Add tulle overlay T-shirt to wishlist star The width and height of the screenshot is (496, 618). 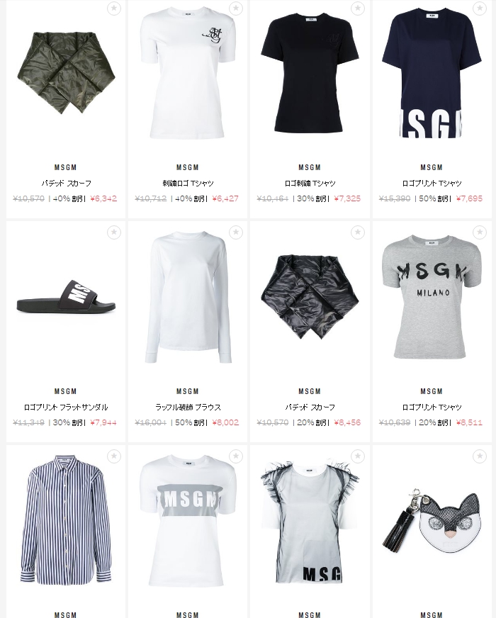click(x=358, y=456)
